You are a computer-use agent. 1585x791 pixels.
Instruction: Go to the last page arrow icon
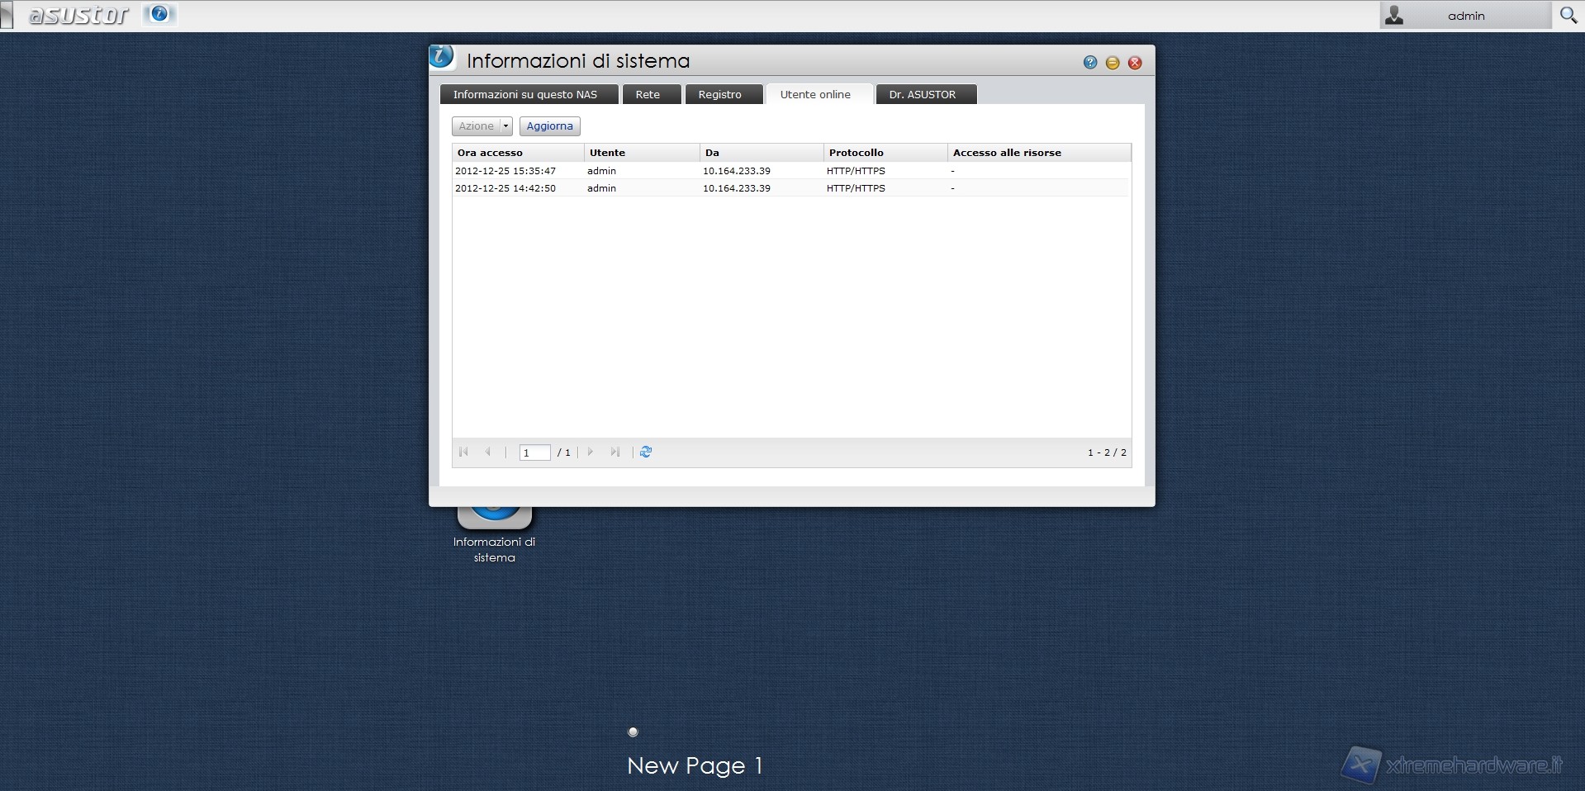pos(615,452)
